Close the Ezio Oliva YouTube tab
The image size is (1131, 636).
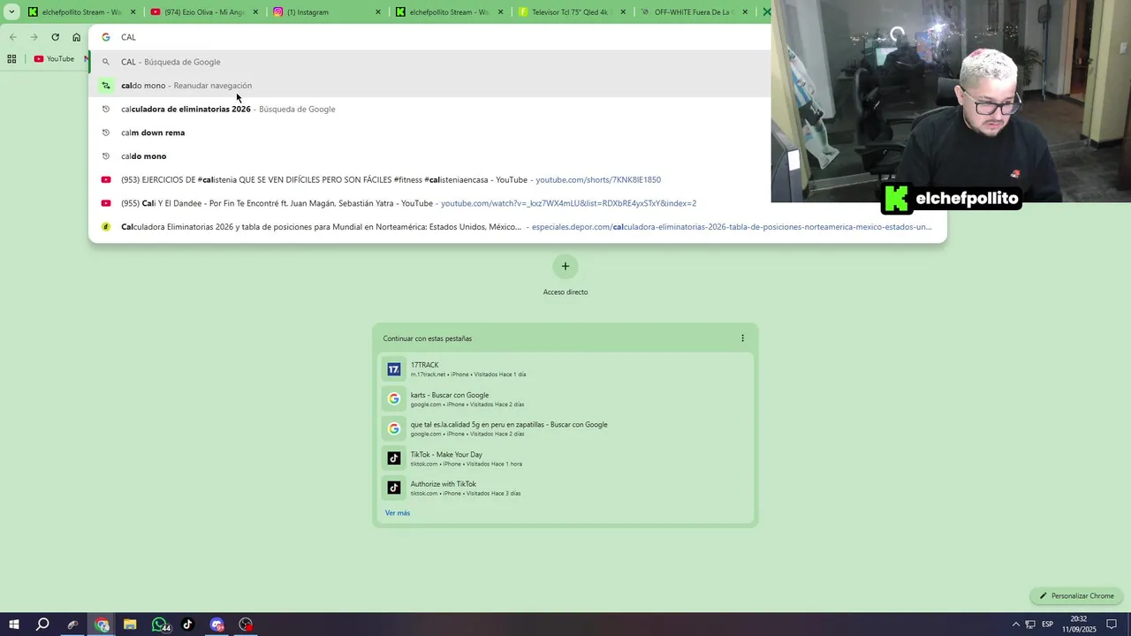[255, 12]
